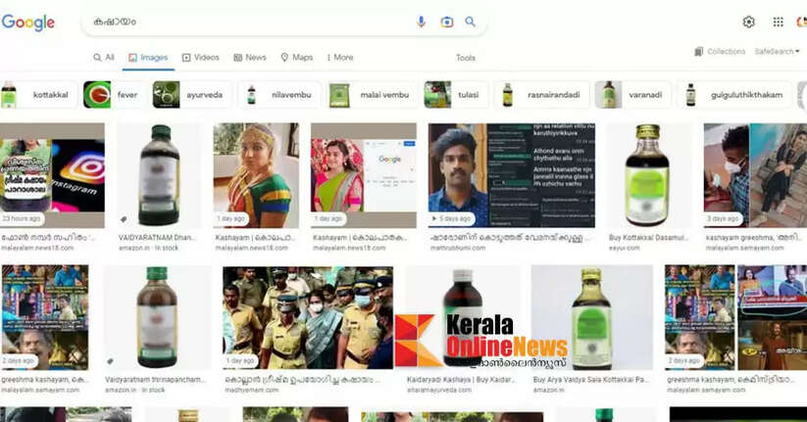Open the Google apps grid
This screenshot has height=422, width=807.
[779, 22]
